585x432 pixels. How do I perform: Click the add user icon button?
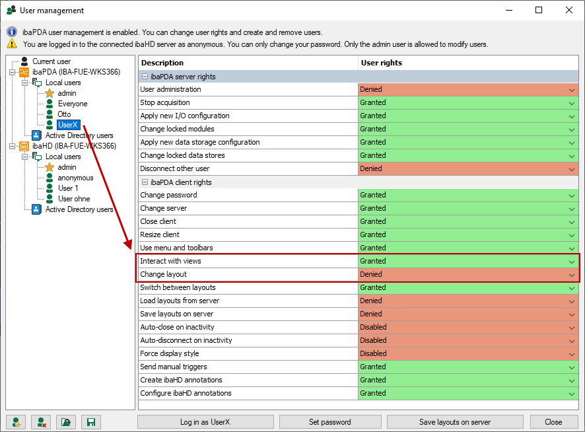coord(16,422)
